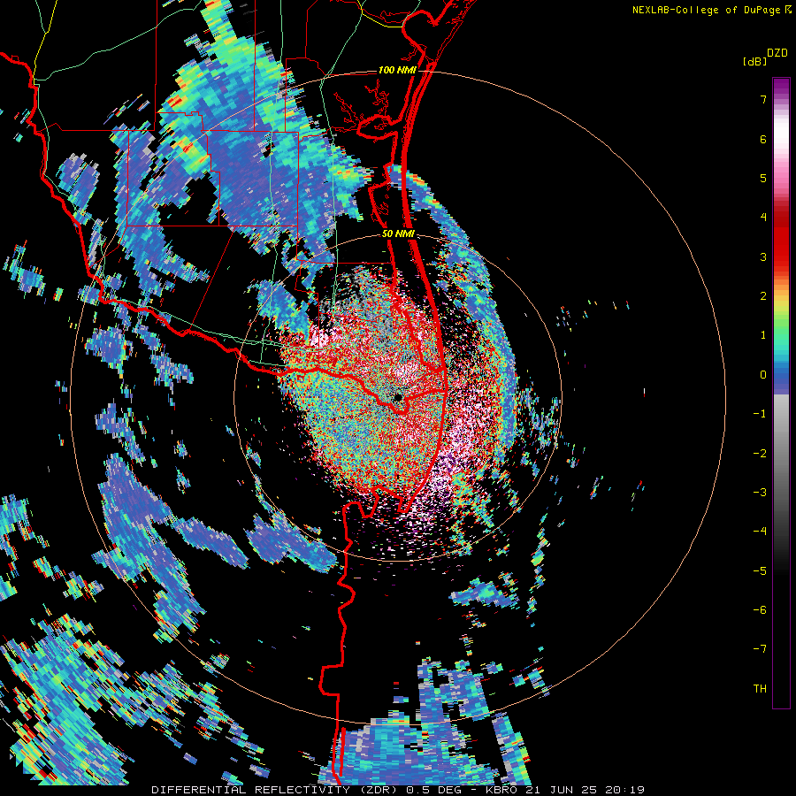Select the 5 dB scale value

(763, 179)
